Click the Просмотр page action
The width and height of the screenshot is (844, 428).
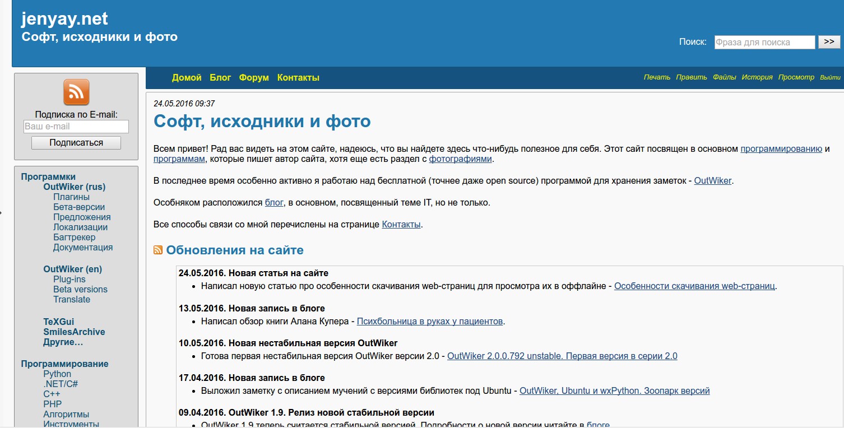tap(796, 77)
